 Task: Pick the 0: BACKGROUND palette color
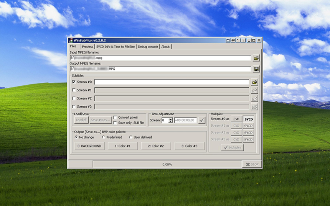[x=89, y=146]
